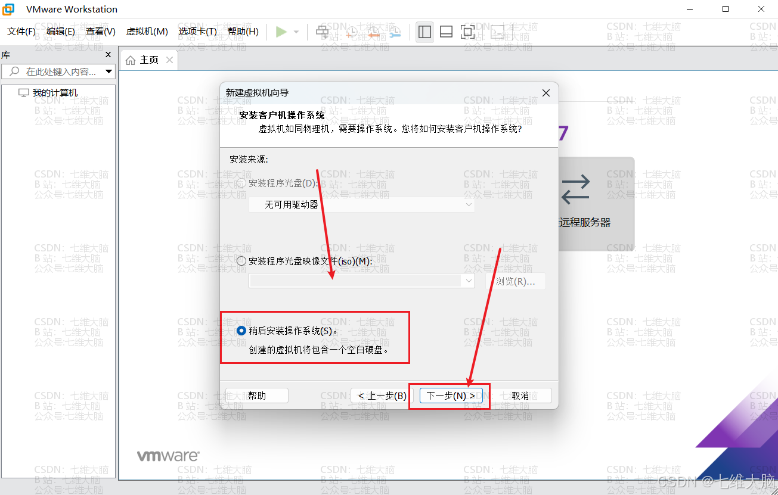Select 安装程序光盘映像文件(iso) radio button
This screenshot has height=495, width=778.
[241, 261]
